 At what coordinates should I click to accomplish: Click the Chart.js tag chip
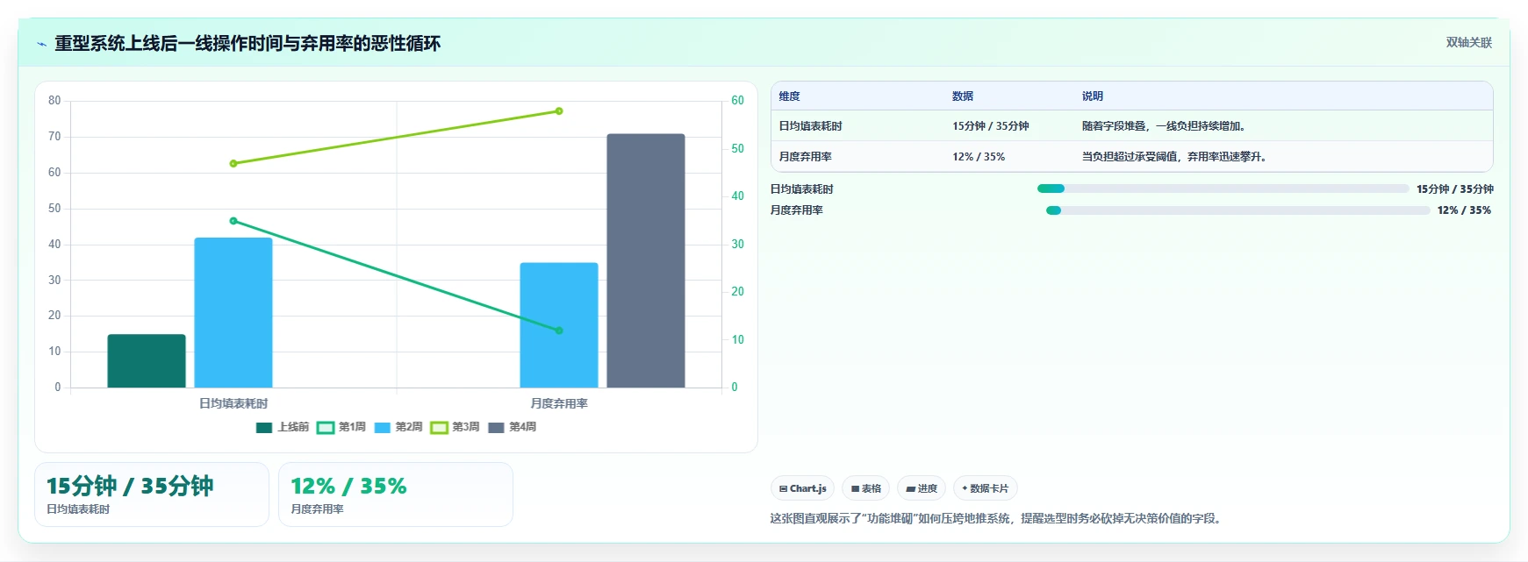pos(802,488)
